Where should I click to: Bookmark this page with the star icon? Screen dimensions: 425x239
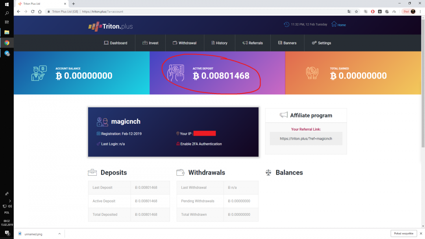point(357,11)
